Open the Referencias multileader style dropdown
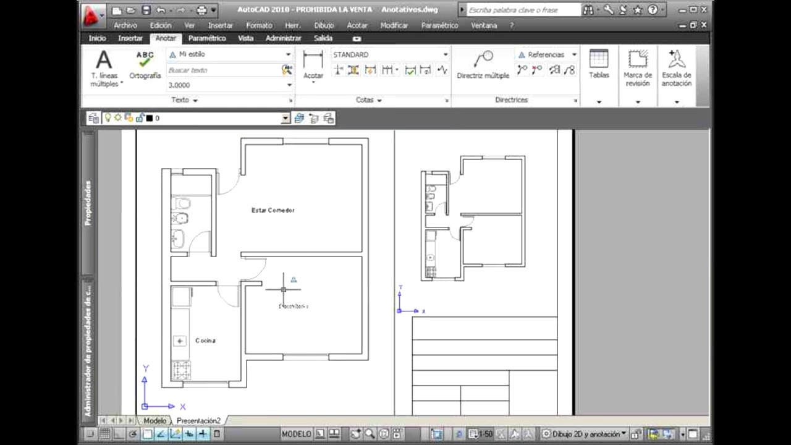 point(574,54)
